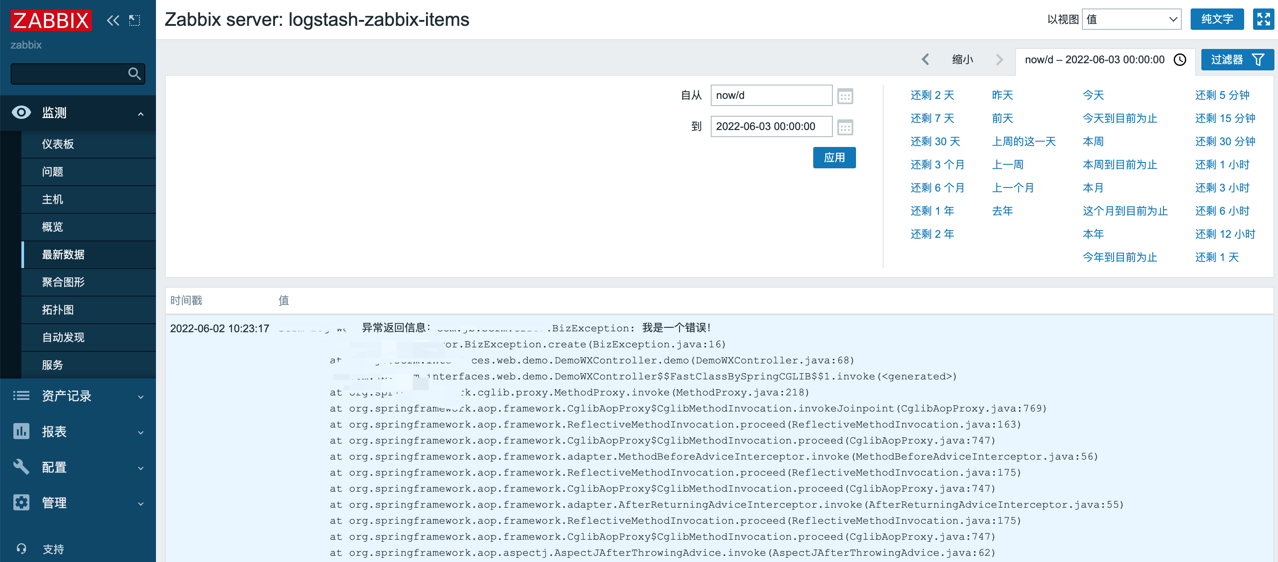Click the 纯文字 button
This screenshot has height=562, width=1278.
tap(1217, 19)
